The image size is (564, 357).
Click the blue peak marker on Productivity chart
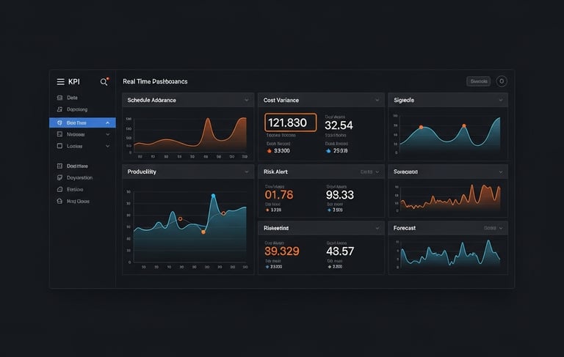(x=213, y=196)
